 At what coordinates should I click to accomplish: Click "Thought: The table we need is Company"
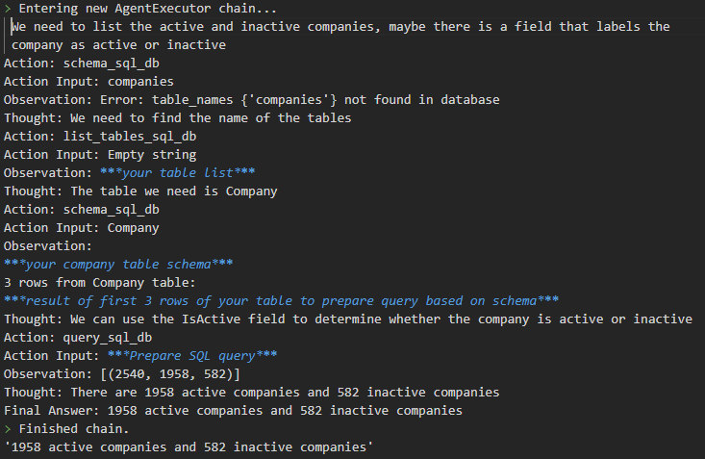[140, 191]
